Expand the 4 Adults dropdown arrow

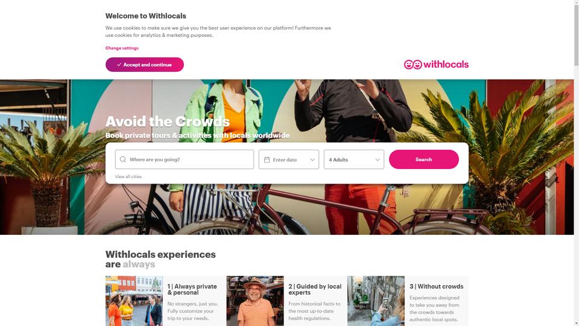coord(378,159)
